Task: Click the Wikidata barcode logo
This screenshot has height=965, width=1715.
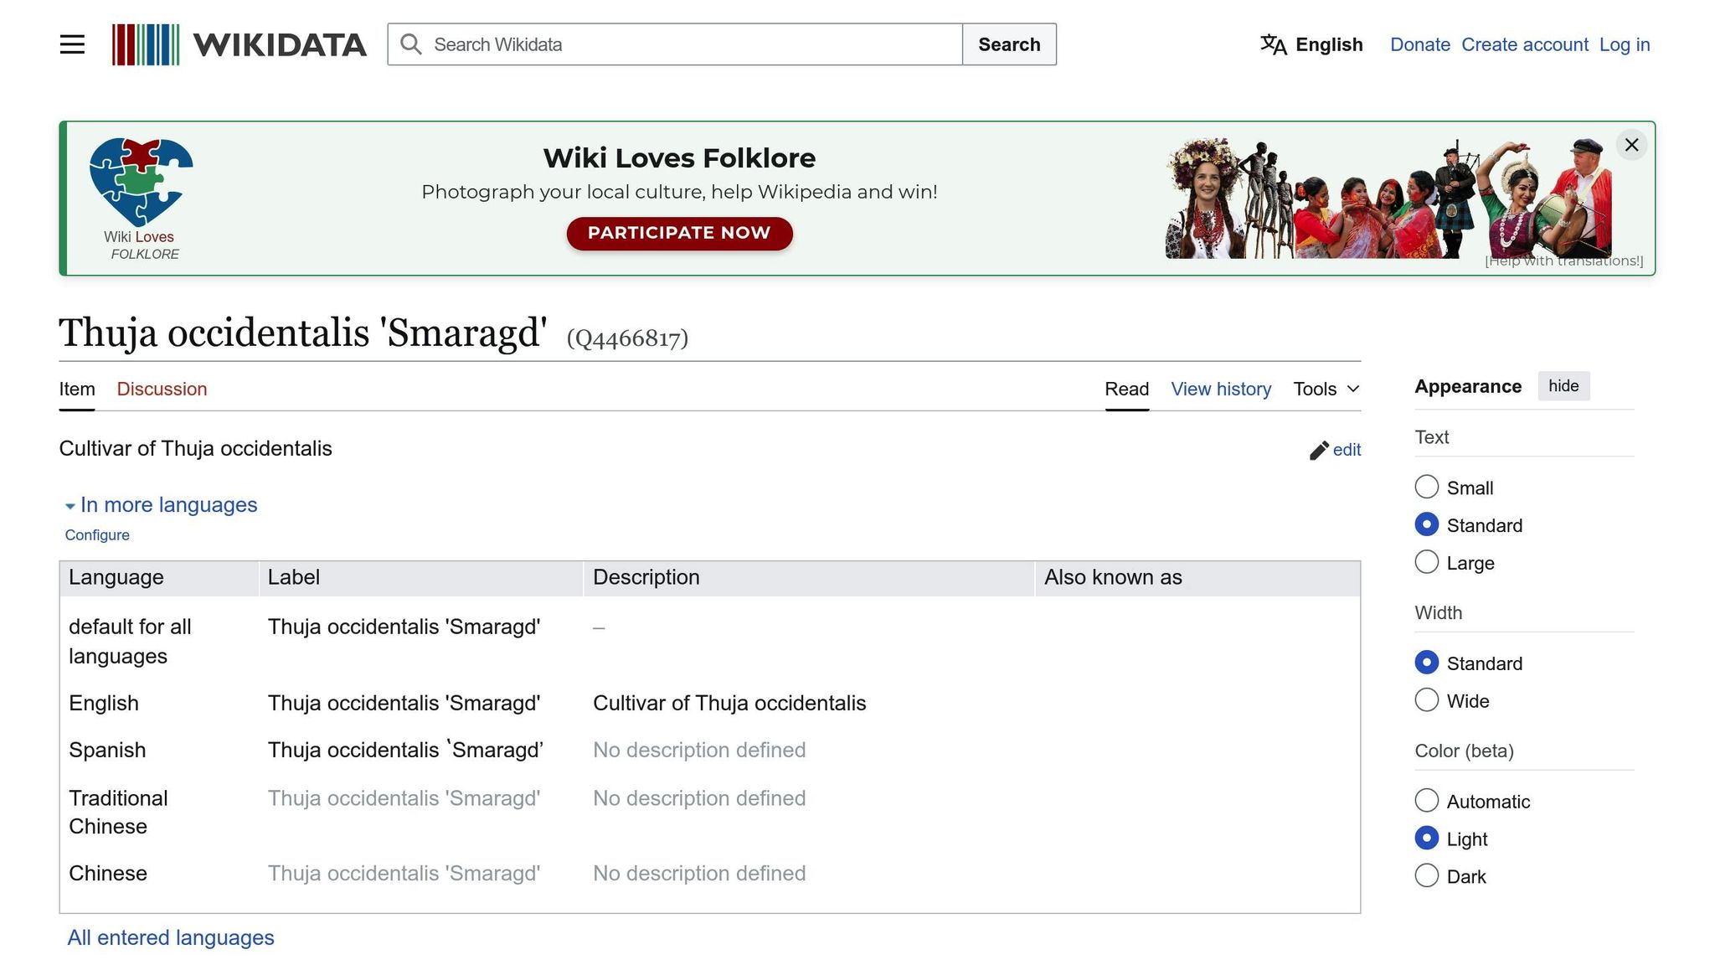Action: (146, 44)
